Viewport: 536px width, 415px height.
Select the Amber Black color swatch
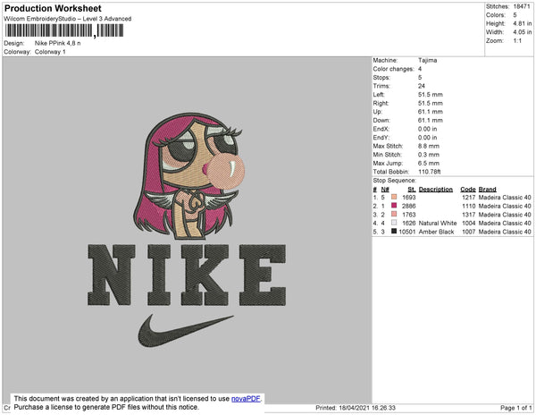394,232
